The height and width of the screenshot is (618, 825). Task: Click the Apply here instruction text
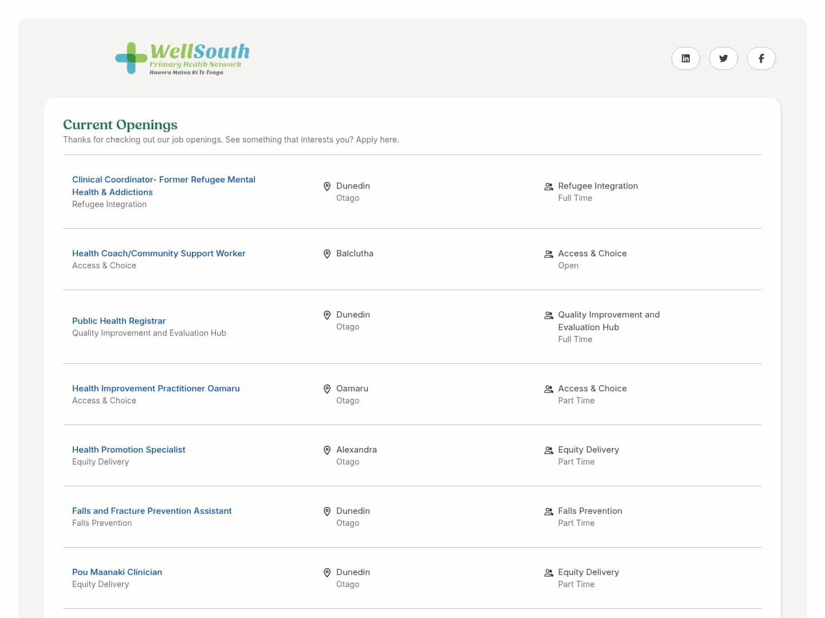click(x=231, y=139)
